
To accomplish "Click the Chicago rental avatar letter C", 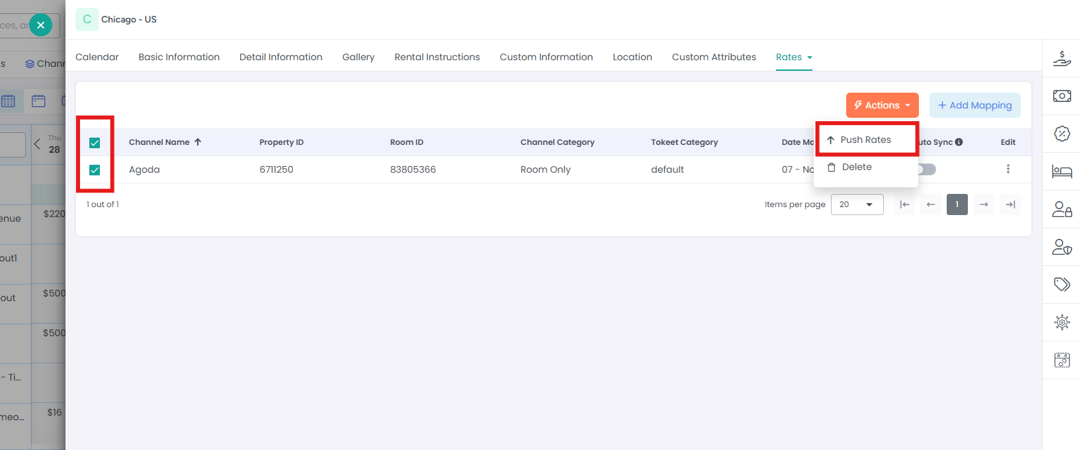I will 87,19.
